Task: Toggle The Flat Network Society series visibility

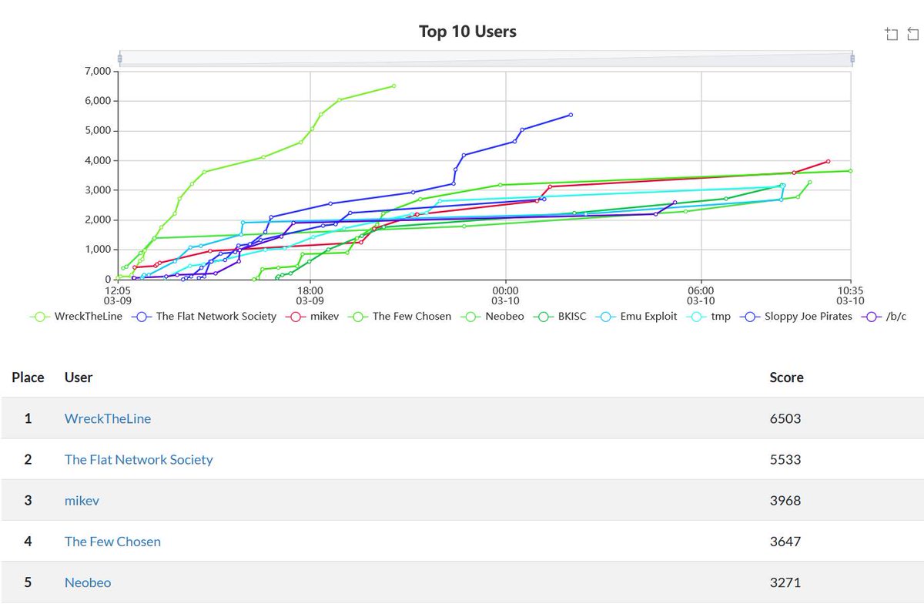Action: point(141,316)
